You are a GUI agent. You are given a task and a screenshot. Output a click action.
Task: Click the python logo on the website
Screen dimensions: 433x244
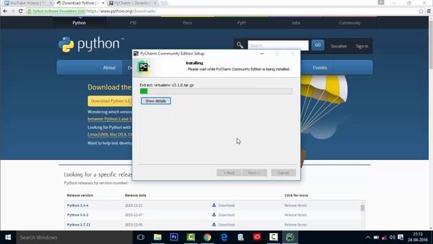click(x=91, y=44)
